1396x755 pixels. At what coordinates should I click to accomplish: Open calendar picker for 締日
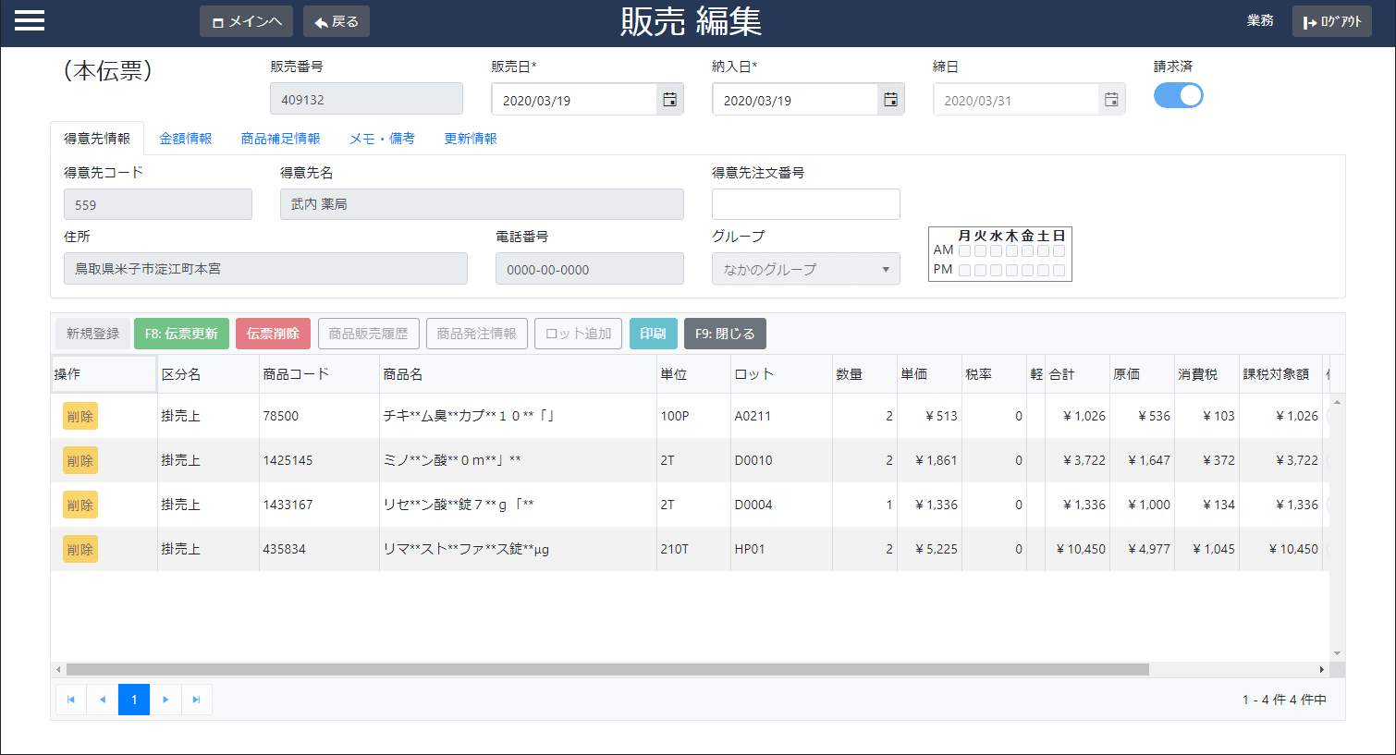(x=1111, y=100)
